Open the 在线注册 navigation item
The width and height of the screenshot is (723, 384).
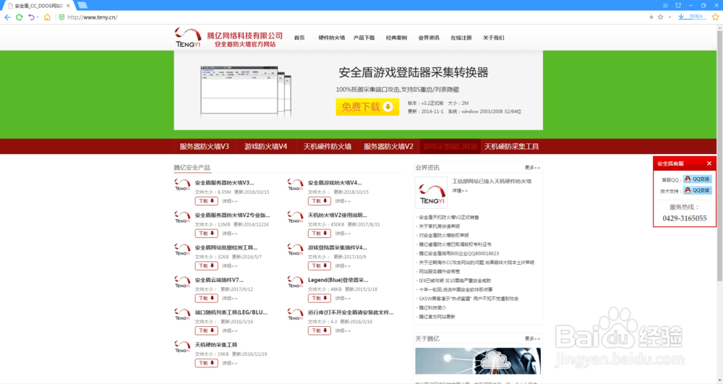(x=461, y=38)
